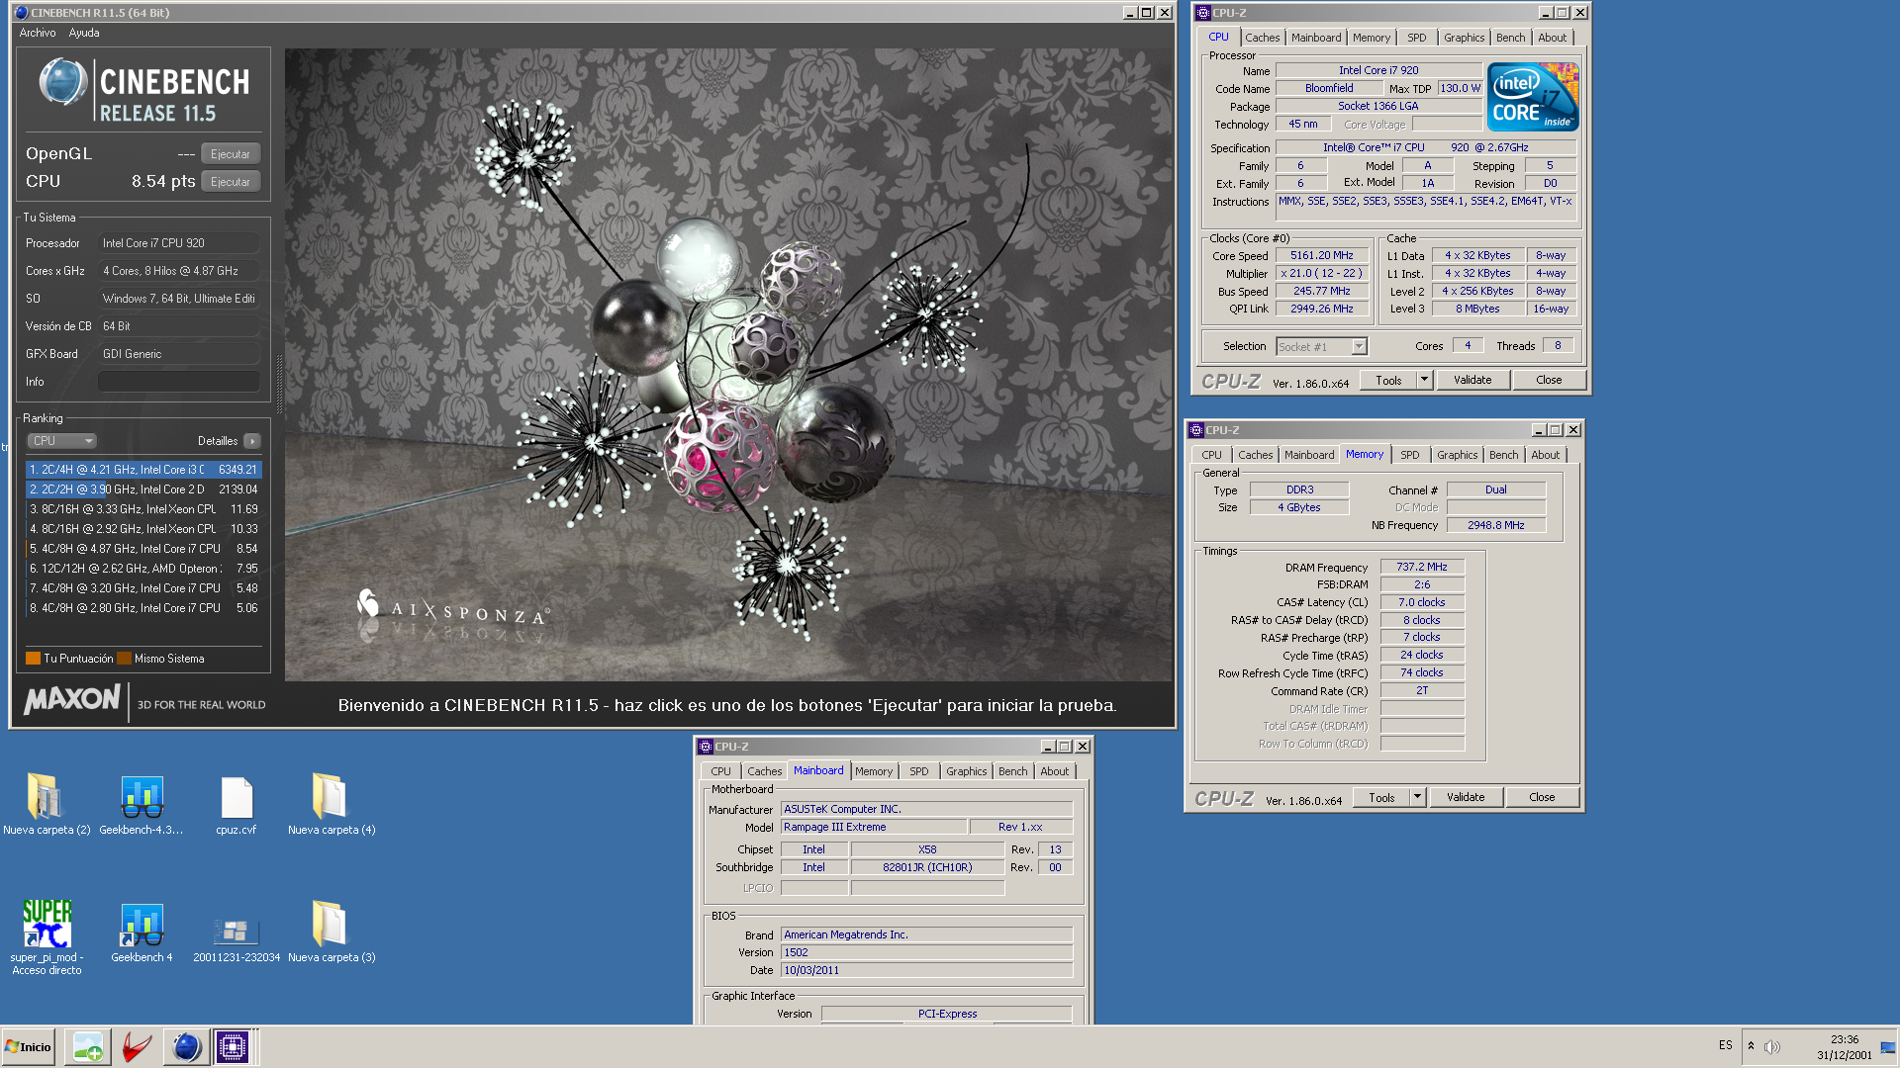Select the cpuz.cvf file icon
The height and width of the screenshot is (1068, 1900).
coord(237,804)
